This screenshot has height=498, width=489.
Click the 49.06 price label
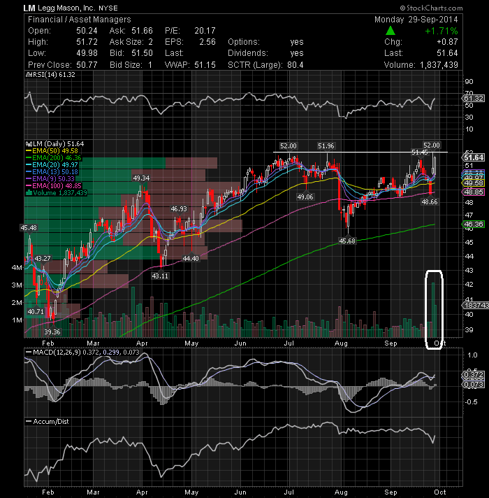(x=305, y=197)
